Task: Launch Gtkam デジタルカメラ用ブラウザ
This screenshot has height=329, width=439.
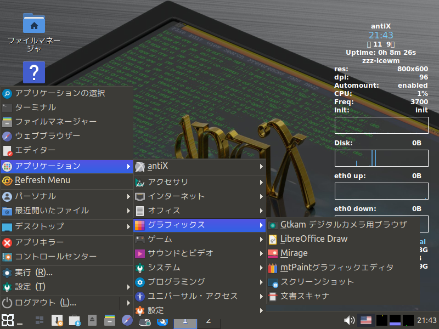Action: pos(342,225)
